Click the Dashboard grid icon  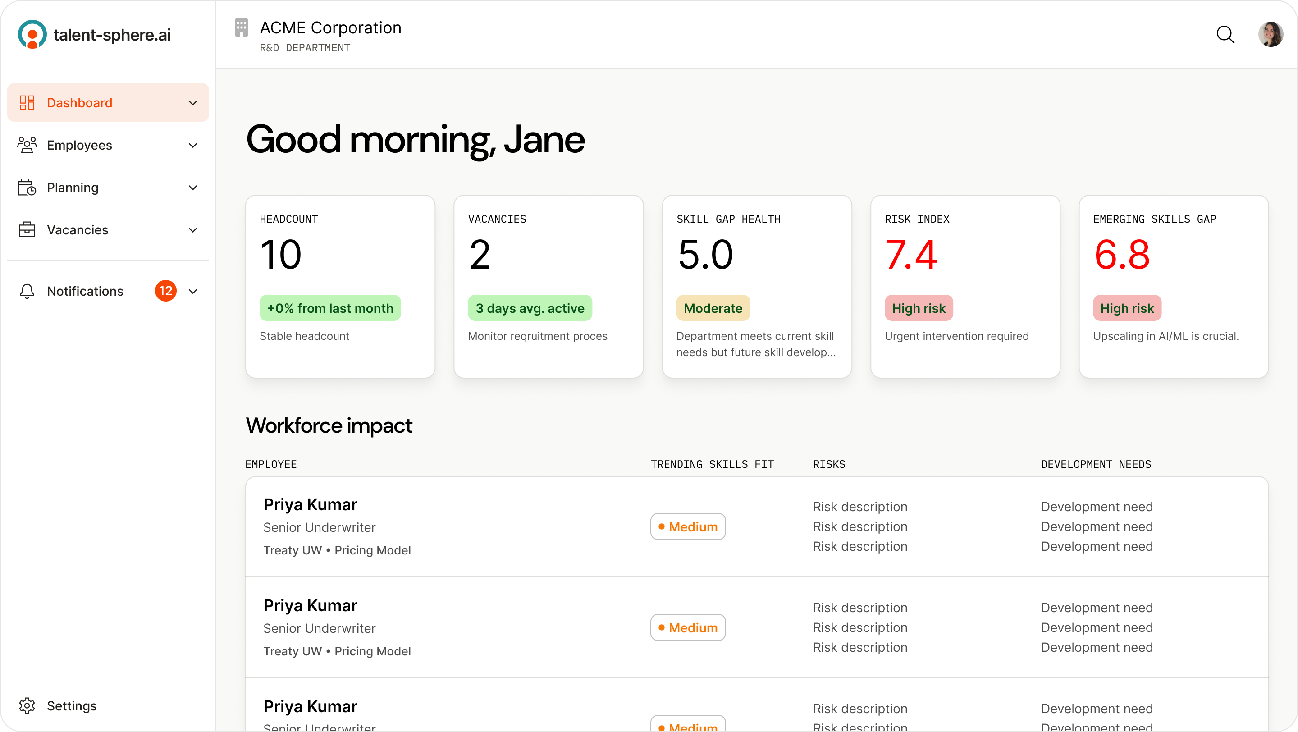(x=27, y=103)
